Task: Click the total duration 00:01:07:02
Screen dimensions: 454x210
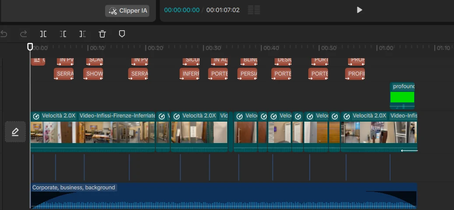Action: [x=223, y=10]
